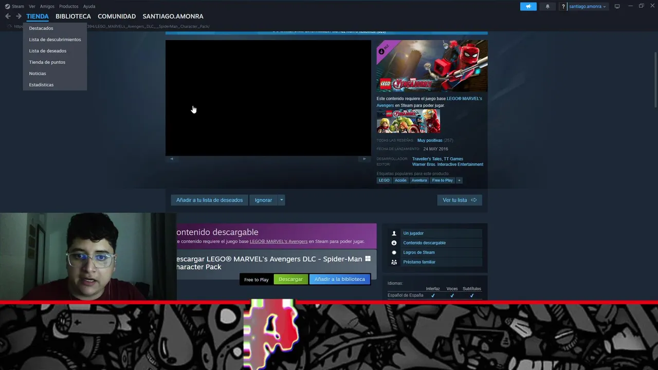Open developer TT Games link

pyautogui.click(x=453, y=159)
